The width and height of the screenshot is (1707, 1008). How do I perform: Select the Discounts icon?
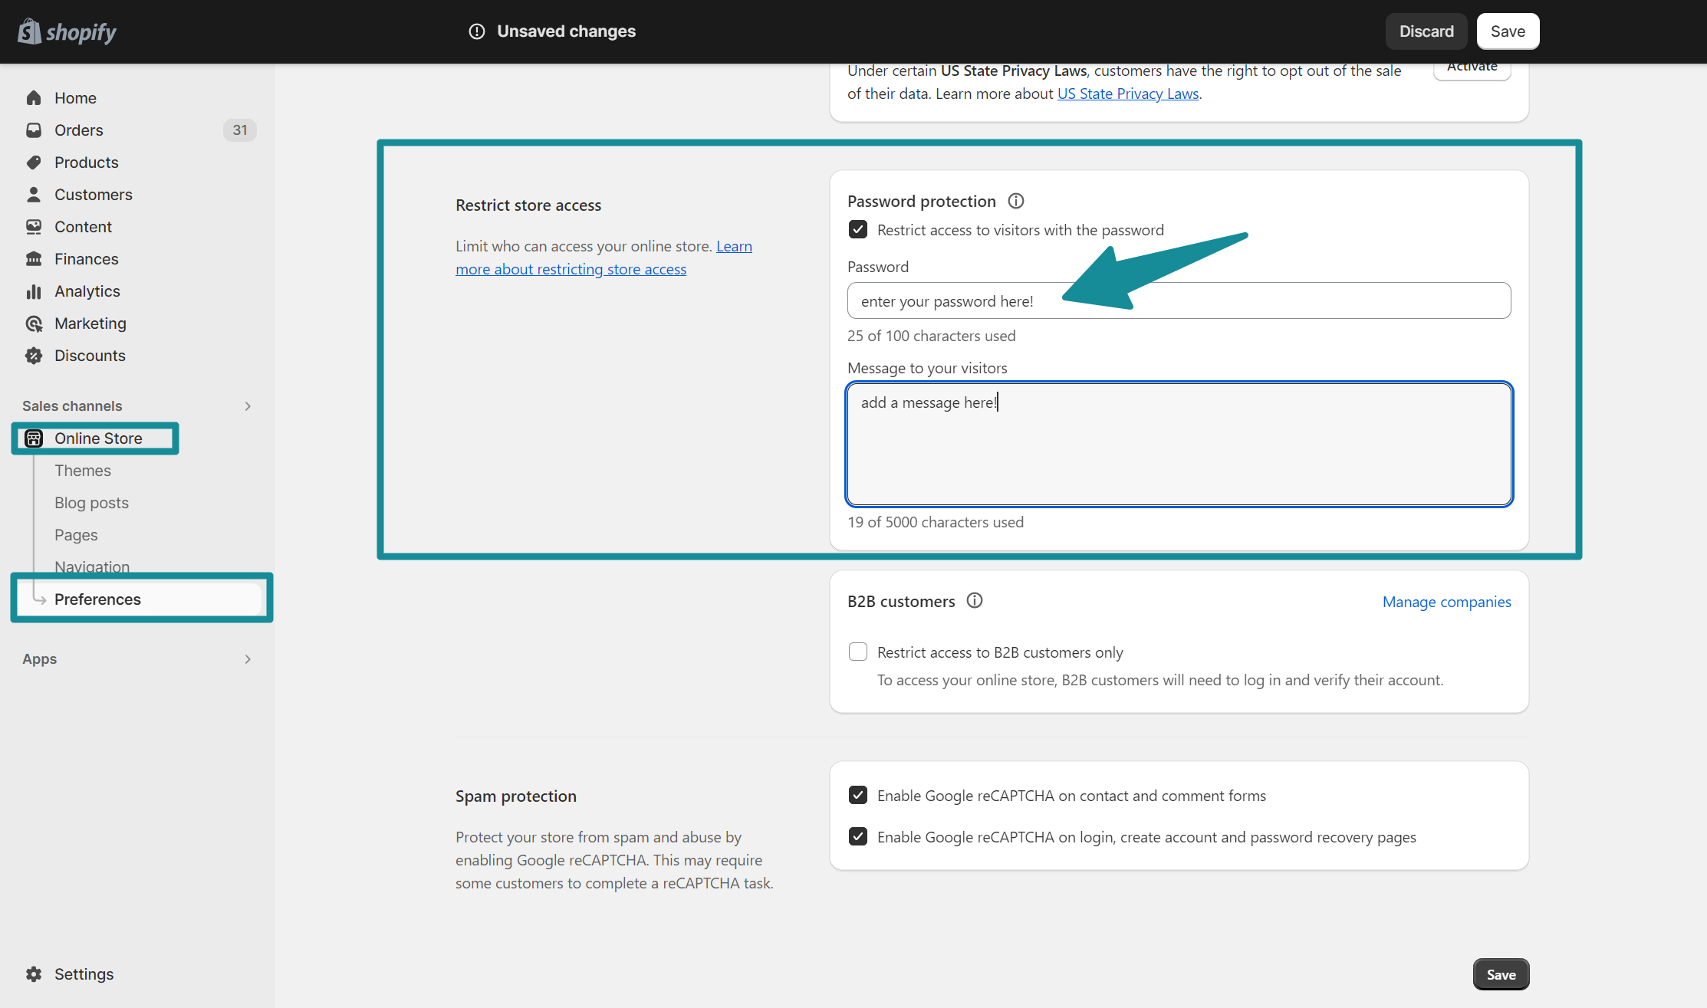coord(34,355)
